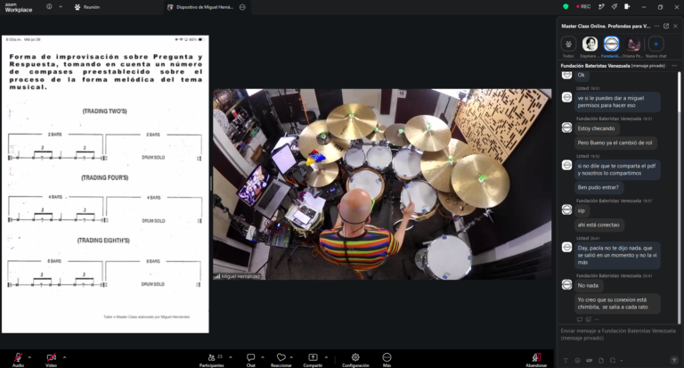Screen dimensions: 684x368
Task: Open the Participantes panel
Action: click(212, 360)
